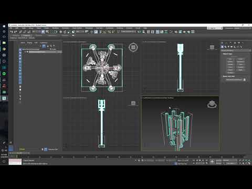The width and height of the screenshot is (252, 189).
Task: Open Named Selection Sets dropdown
Action: 129,31
